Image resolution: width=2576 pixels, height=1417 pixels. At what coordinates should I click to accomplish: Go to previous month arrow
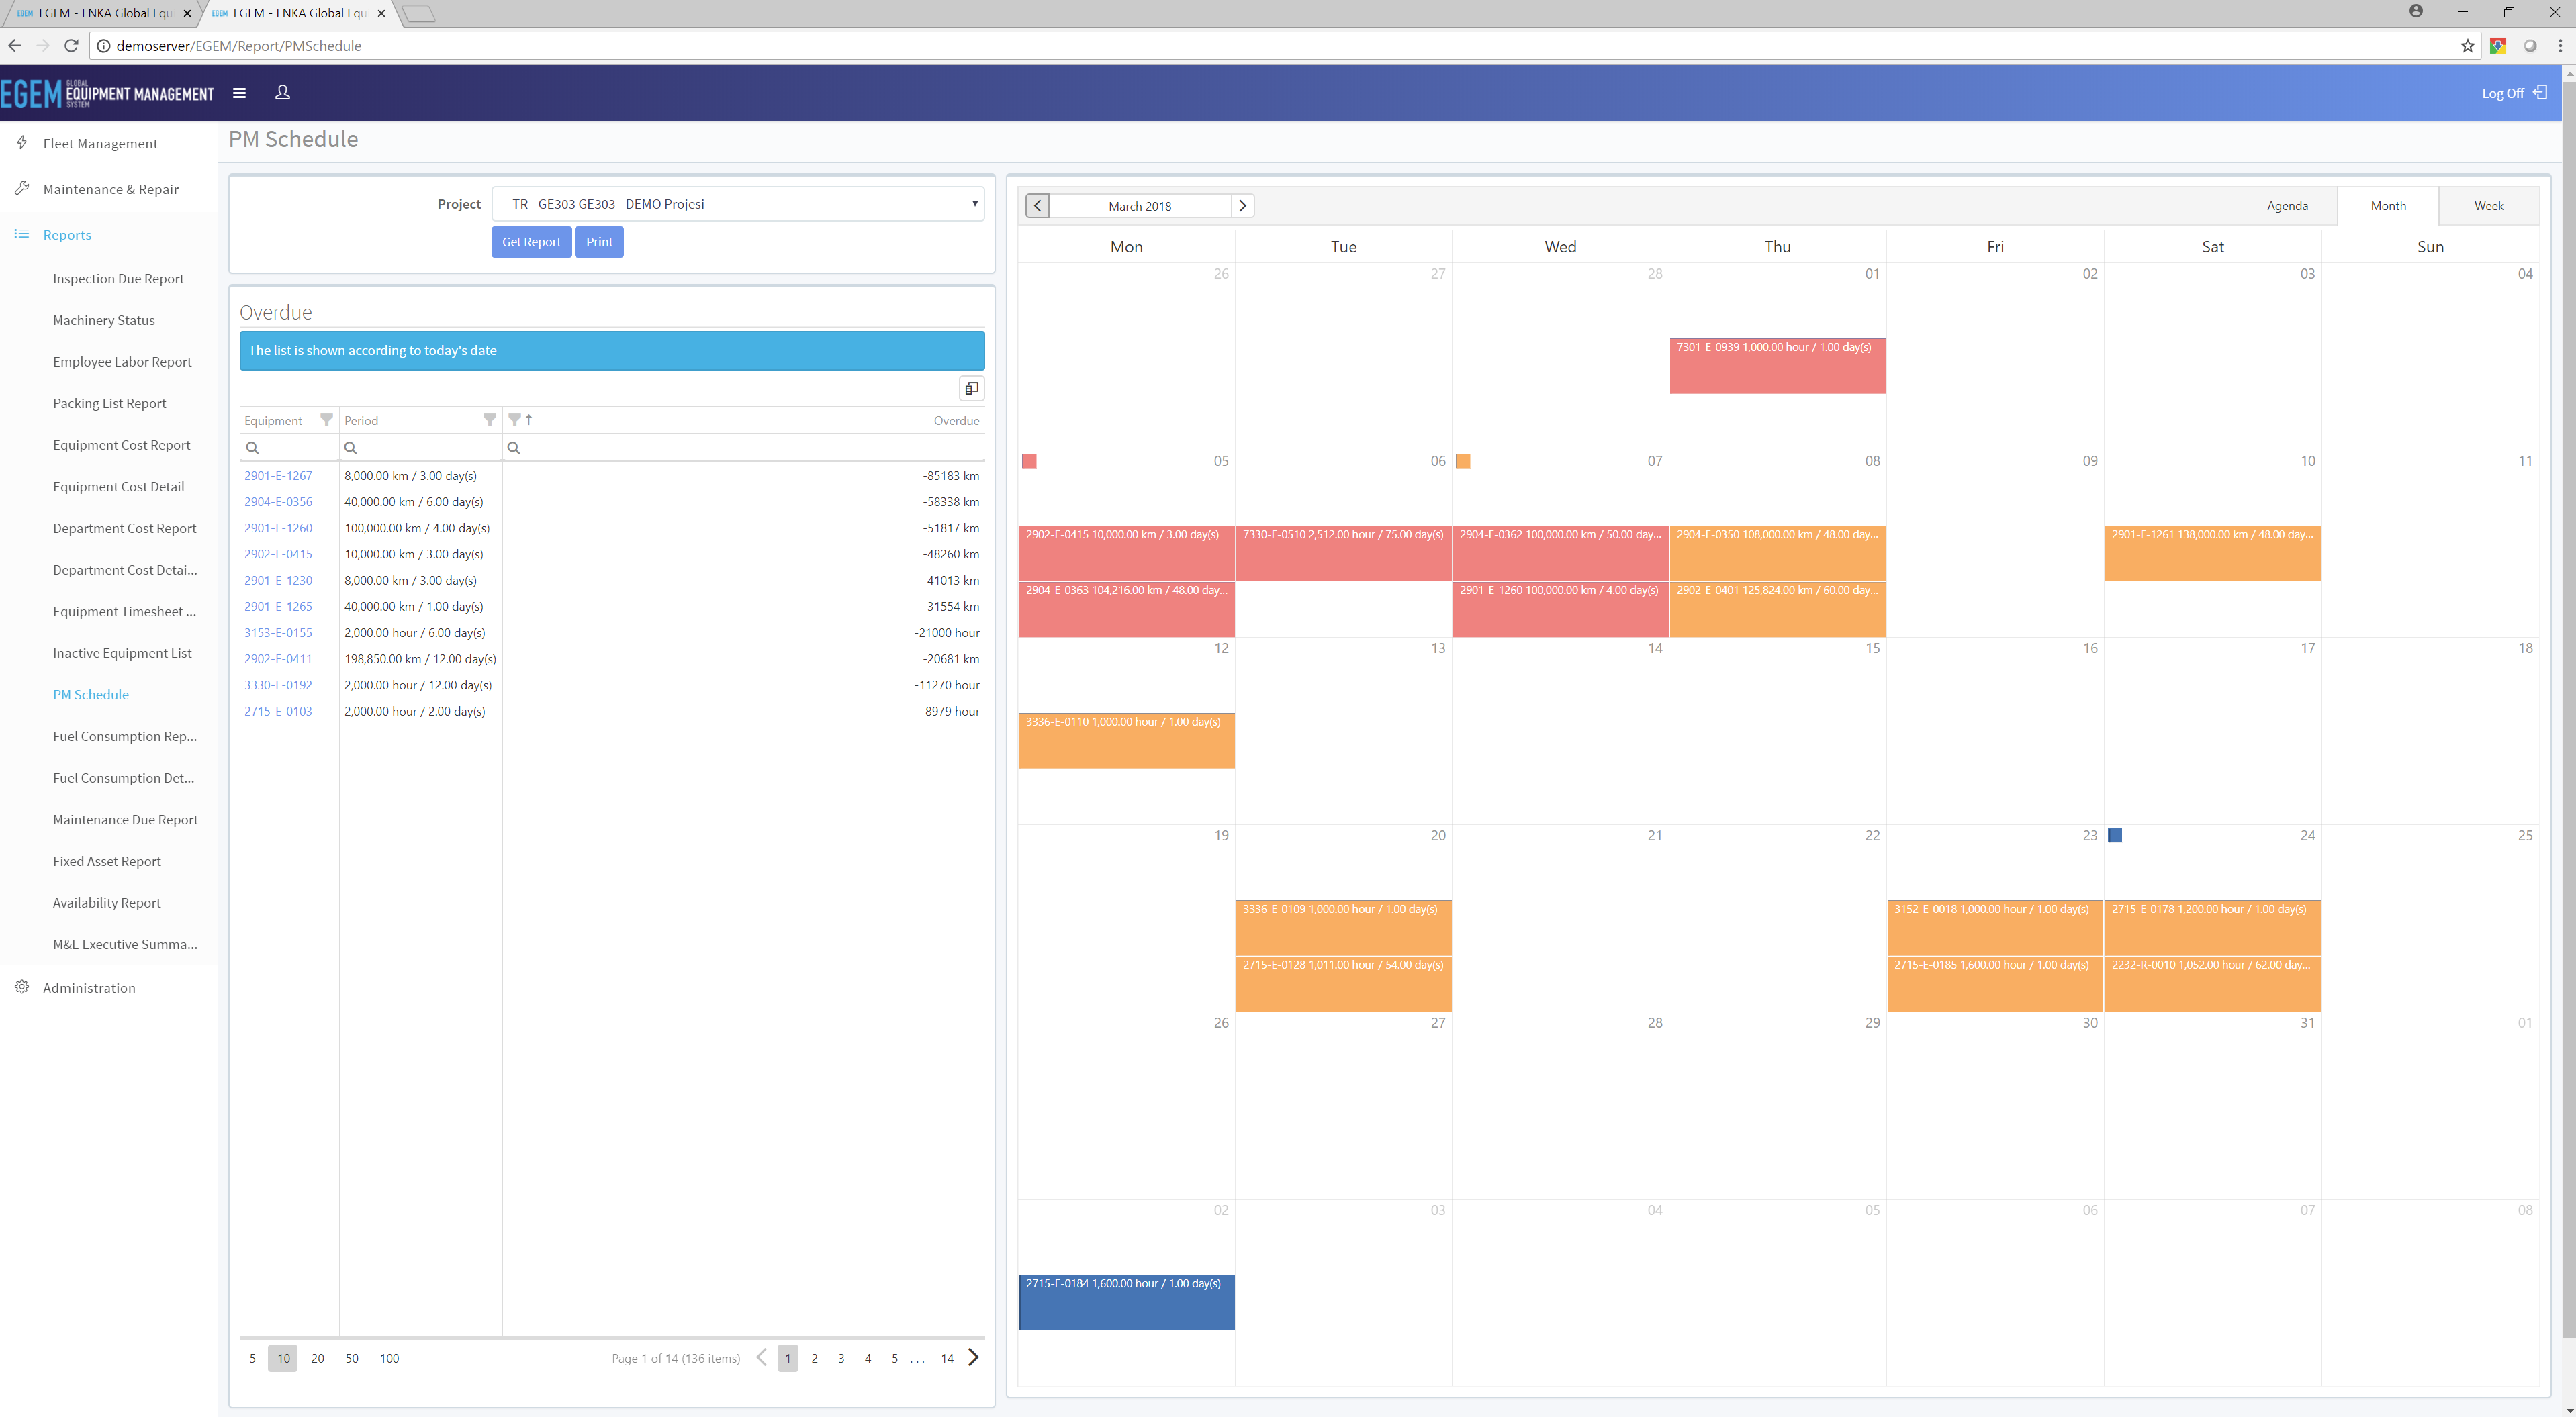click(1038, 206)
